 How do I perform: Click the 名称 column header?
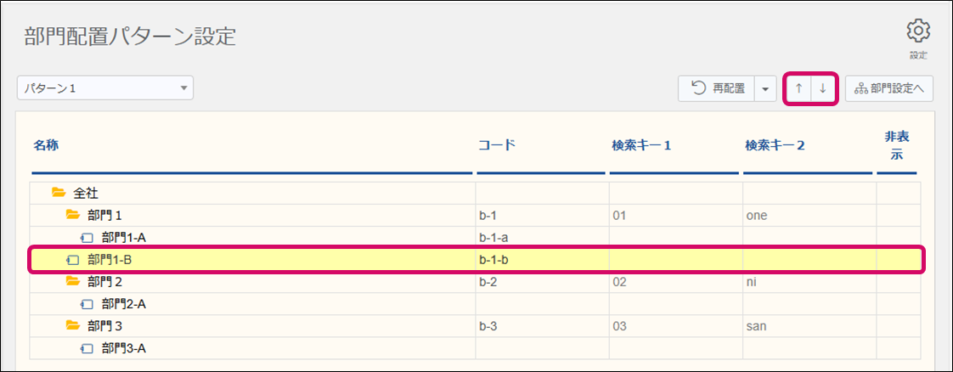coord(46,145)
